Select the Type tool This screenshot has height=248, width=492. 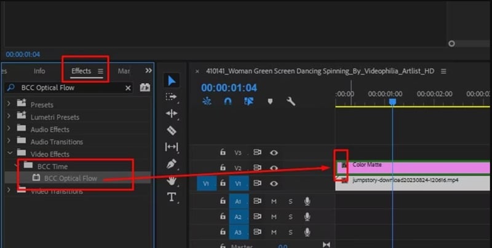pos(172,197)
